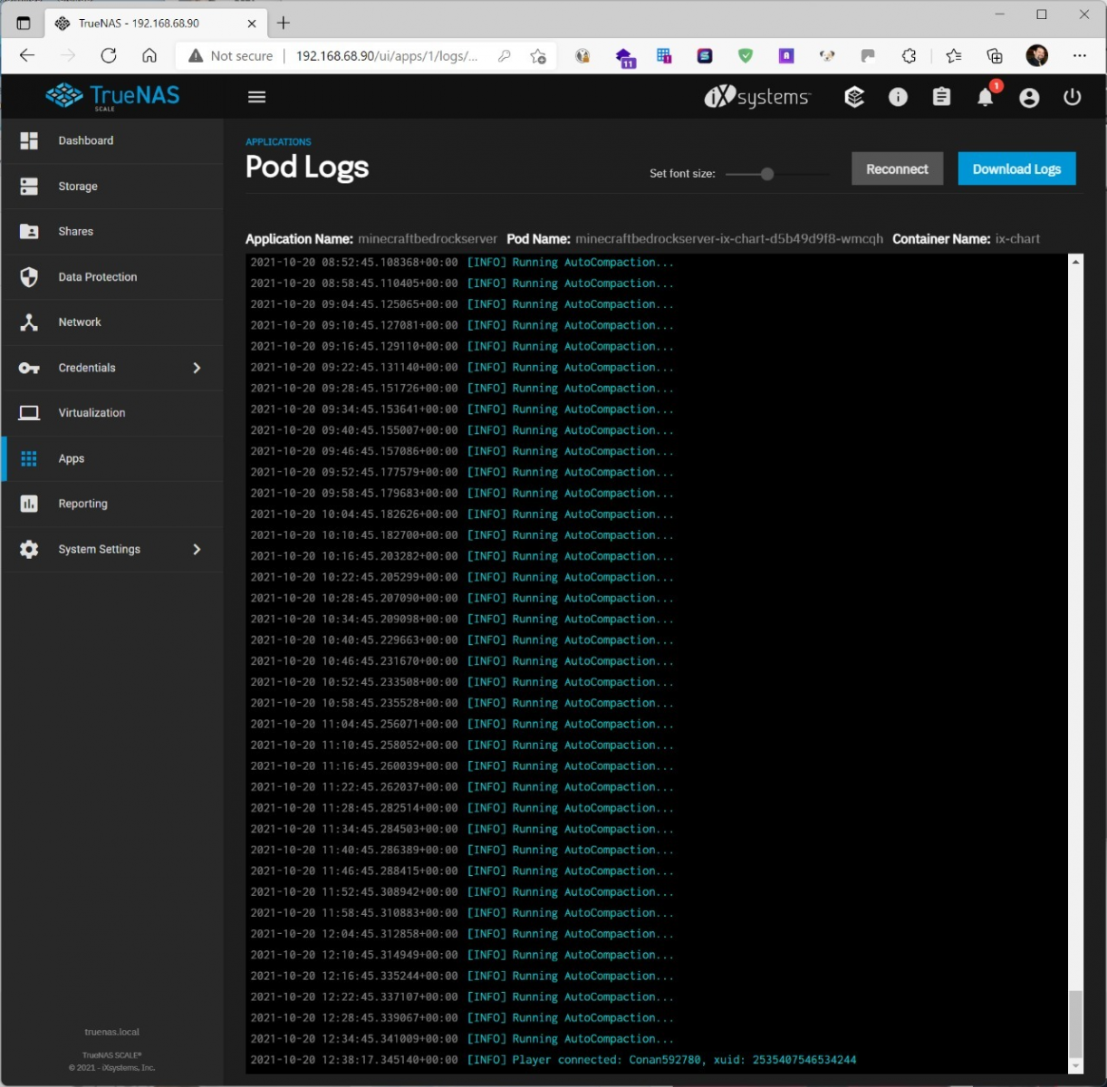Close the TrueNAS browser tab

coord(252,24)
